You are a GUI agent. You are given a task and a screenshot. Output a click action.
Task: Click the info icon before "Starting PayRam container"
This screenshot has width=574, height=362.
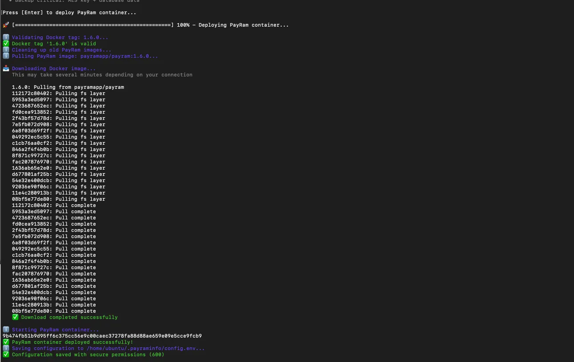coord(6,330)
